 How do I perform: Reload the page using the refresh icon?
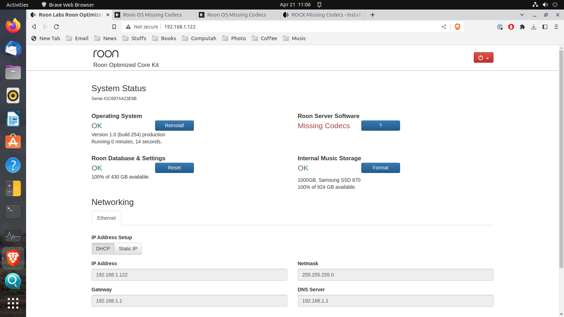pyautogui.click(x=56, y=27)
